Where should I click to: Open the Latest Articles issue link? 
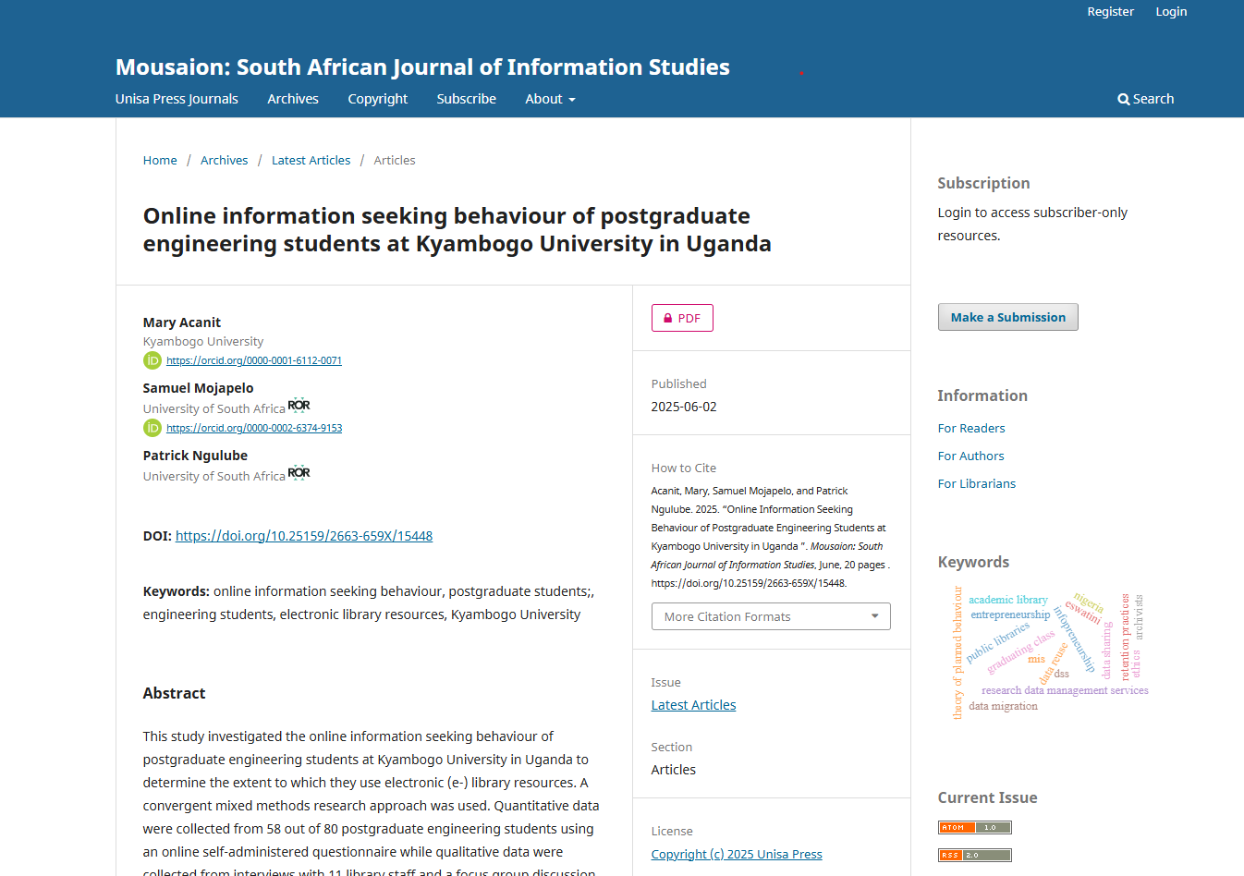pos(693,705)
